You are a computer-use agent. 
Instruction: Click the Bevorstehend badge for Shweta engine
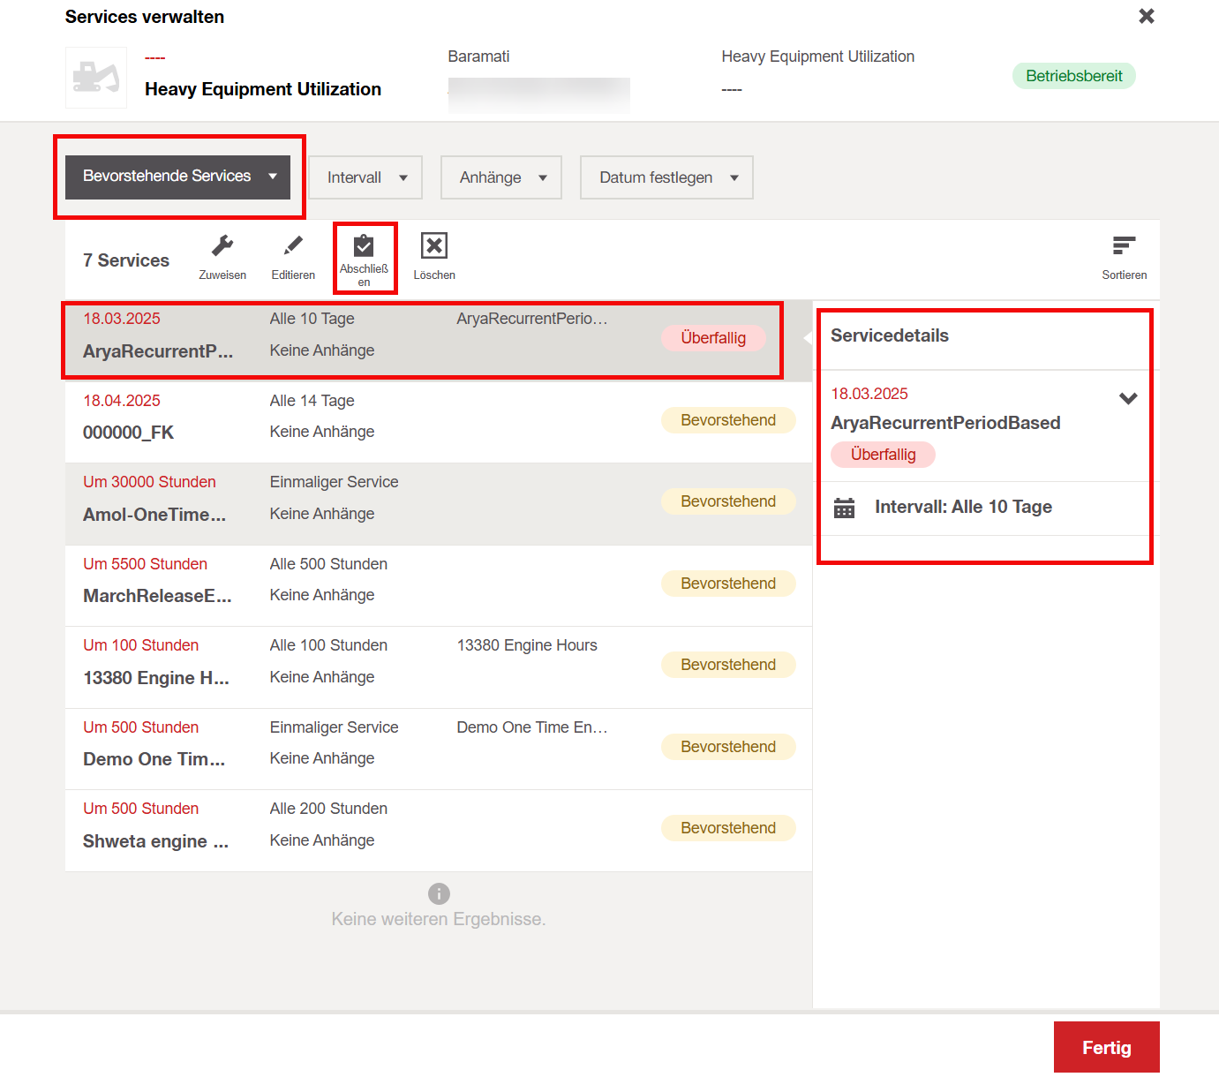[x=728, y=828]
